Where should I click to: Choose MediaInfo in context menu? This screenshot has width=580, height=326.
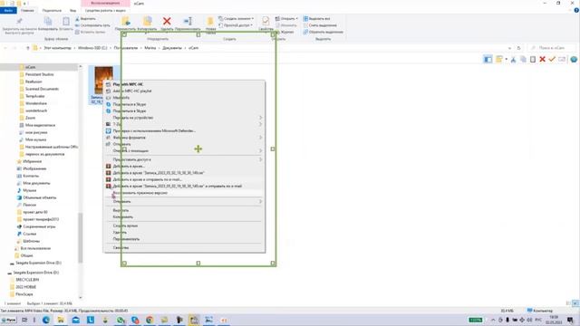[x=121, y=98]
